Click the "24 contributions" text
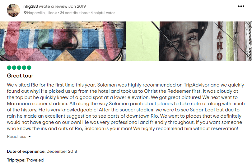 pos(74,13)
